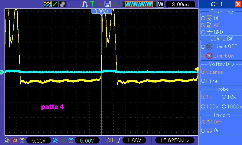Close the CH1 menu panel
242x145 pixels.
(238, 4)
